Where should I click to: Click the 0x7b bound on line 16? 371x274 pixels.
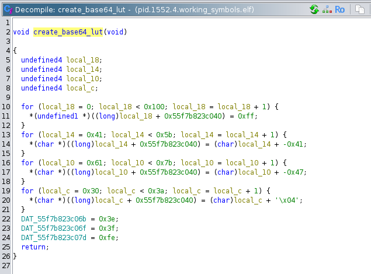tap(164, 163)
